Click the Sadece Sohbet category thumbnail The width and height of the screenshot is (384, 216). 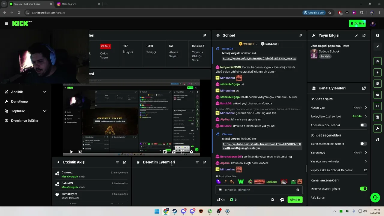pyautogui.click(x=314, y=54)
